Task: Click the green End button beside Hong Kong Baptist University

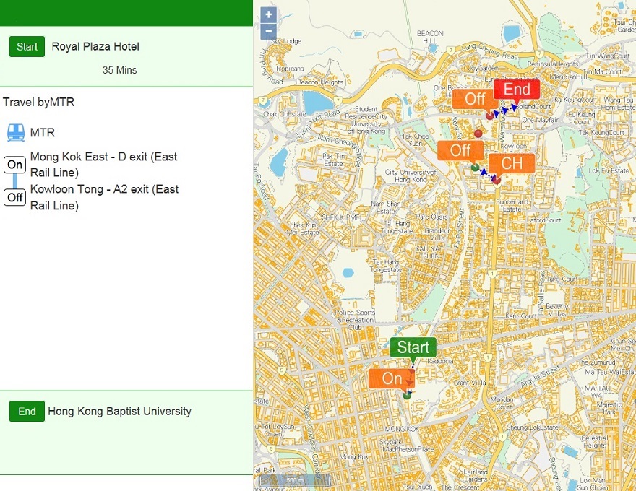Action: [27, 411]
